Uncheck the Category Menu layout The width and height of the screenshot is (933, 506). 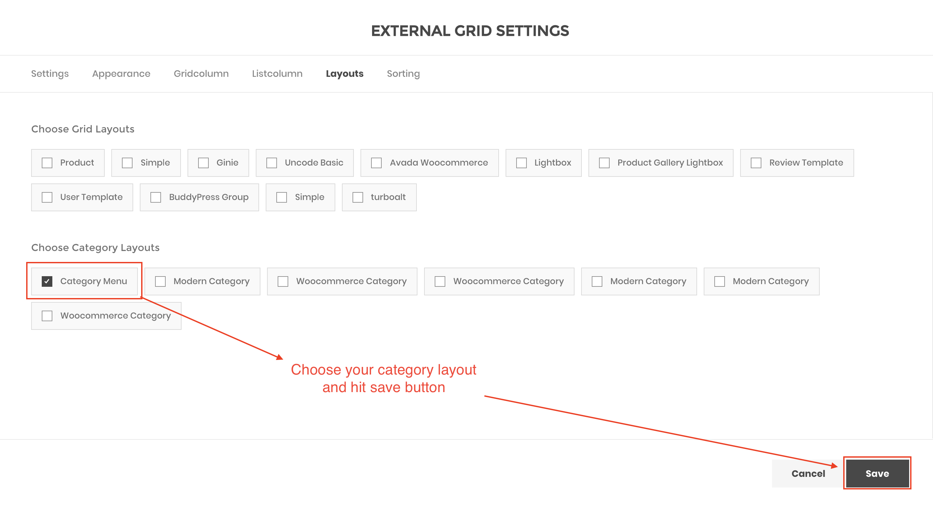point(47,281)
